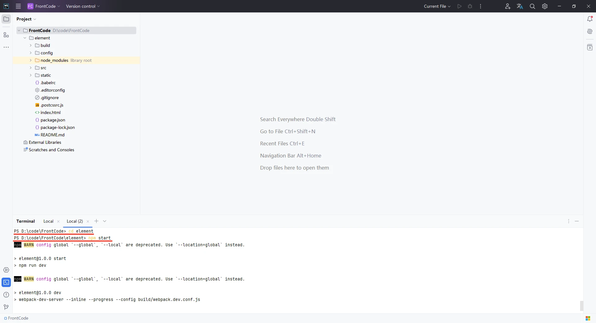Collapse the element folder

[25, 38]
